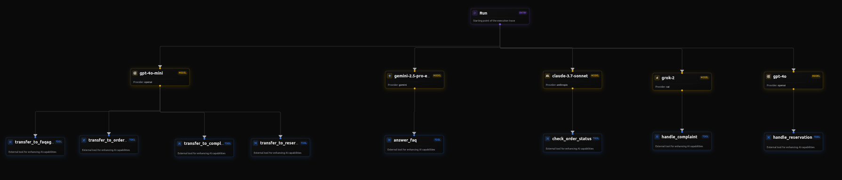Click the OpenAI icon on gpt-4o node
Viewport: 842px width, 180px height.
[769, 76]
